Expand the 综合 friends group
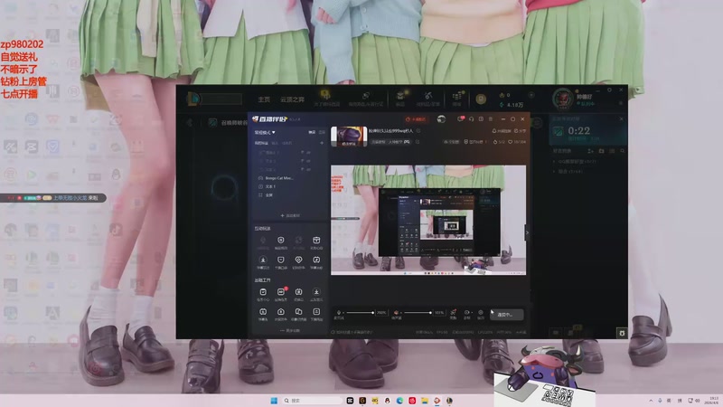Screen dimensions: 723x407 (x=568, y=171)
